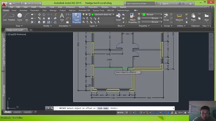
Task: Toggle snap mode in status bar
Action: (x=131, y=113)
